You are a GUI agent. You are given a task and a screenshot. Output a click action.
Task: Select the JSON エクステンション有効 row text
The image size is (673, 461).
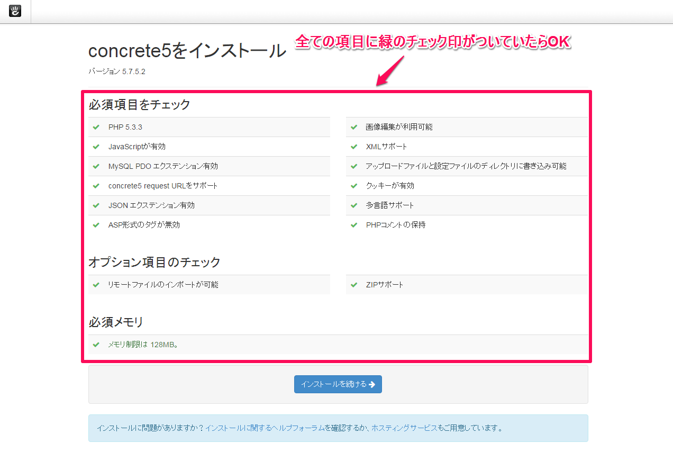(151, 205)
